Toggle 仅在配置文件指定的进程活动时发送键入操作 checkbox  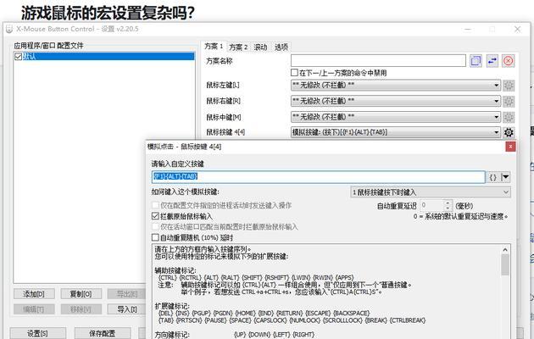(155, 205)
